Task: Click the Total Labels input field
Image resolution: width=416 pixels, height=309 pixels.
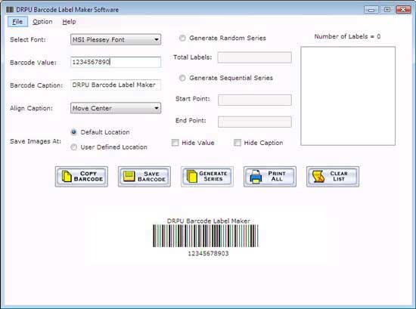Action: (254, 57)
